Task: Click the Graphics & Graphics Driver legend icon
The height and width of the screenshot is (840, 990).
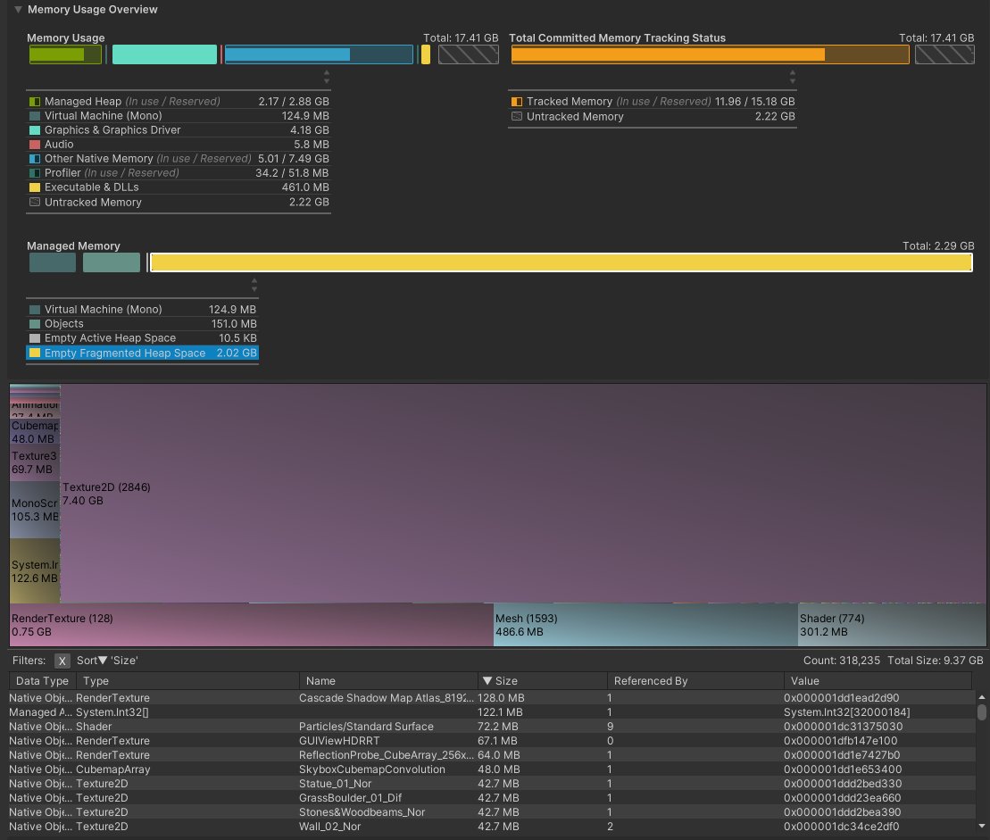Action: click(33, 129)
